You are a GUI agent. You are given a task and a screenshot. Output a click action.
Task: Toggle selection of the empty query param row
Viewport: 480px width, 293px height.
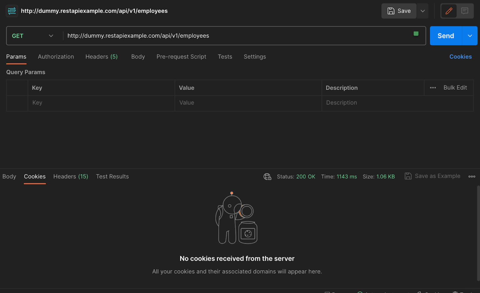[17, 103]
